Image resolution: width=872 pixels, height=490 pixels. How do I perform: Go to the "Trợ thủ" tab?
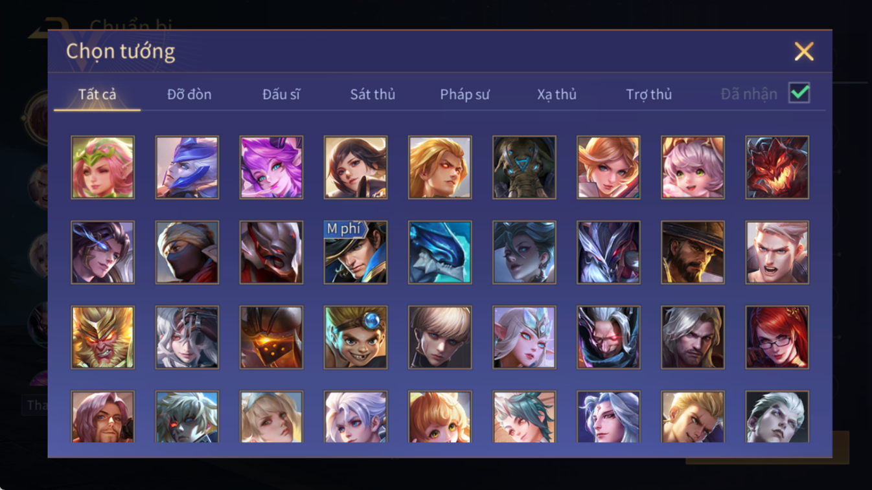pos(648,95)
